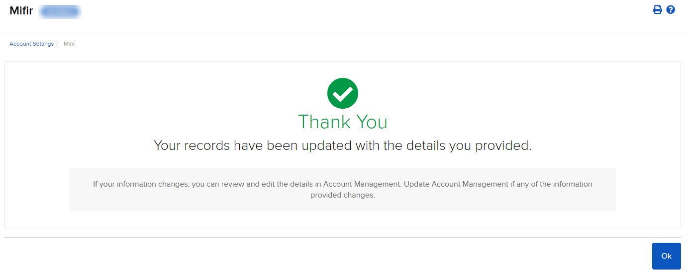The width and height of the screenshot is (685, 274).
Task: Click the word 'Your' in confirmation message
Action: point(167,146)
